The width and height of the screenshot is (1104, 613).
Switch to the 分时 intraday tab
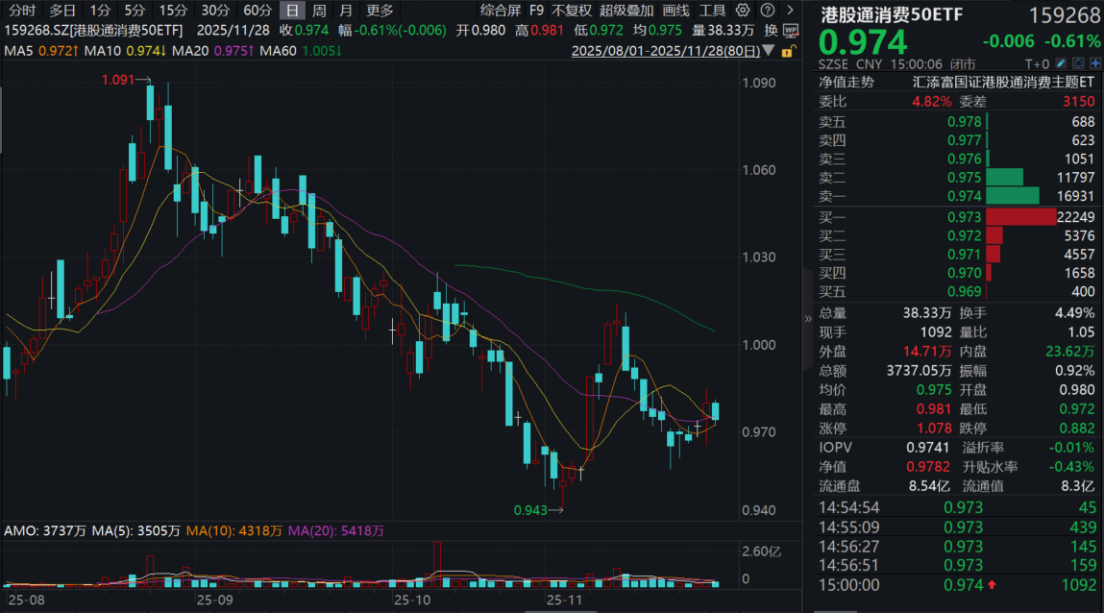21,11
